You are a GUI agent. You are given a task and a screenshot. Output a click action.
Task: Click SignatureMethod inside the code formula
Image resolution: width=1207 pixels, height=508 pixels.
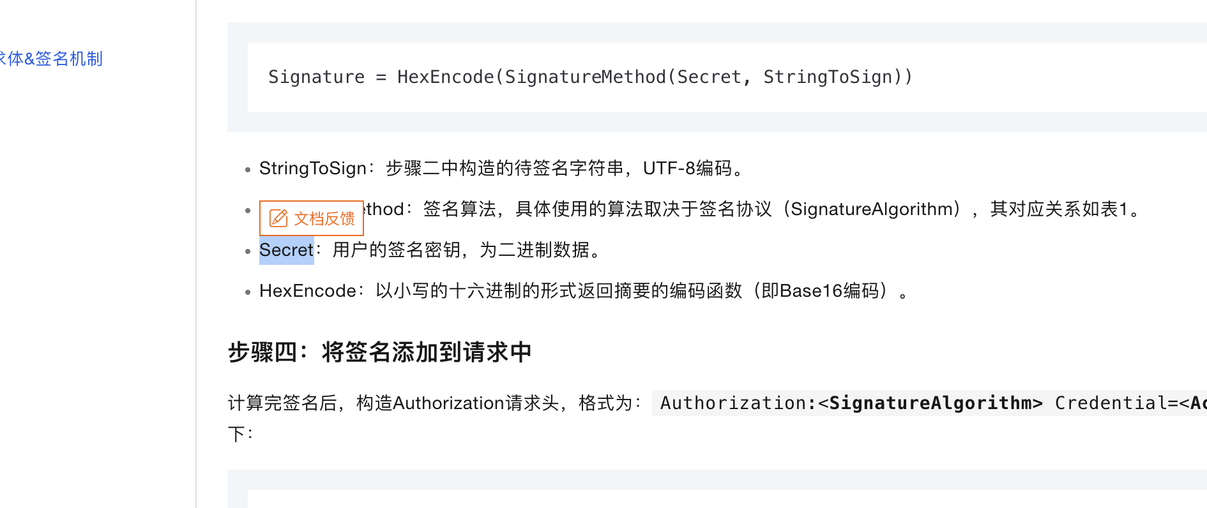click(586, 77)
